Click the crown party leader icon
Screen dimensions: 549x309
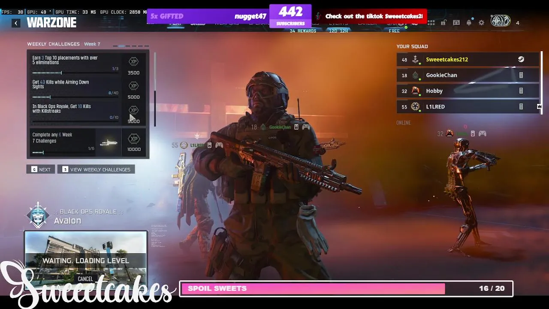pyautogui.click(x=539, y=106)
